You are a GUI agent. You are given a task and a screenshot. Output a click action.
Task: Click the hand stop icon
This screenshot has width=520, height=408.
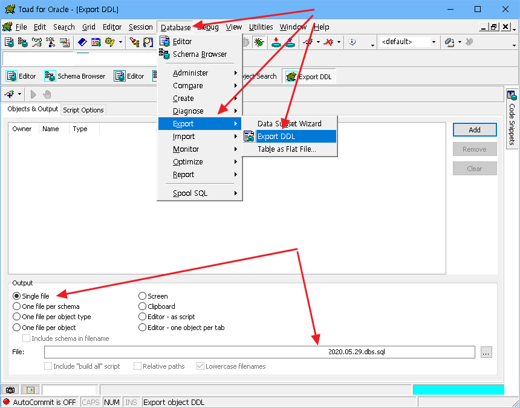pyautogui.click(x=47, y=94)
